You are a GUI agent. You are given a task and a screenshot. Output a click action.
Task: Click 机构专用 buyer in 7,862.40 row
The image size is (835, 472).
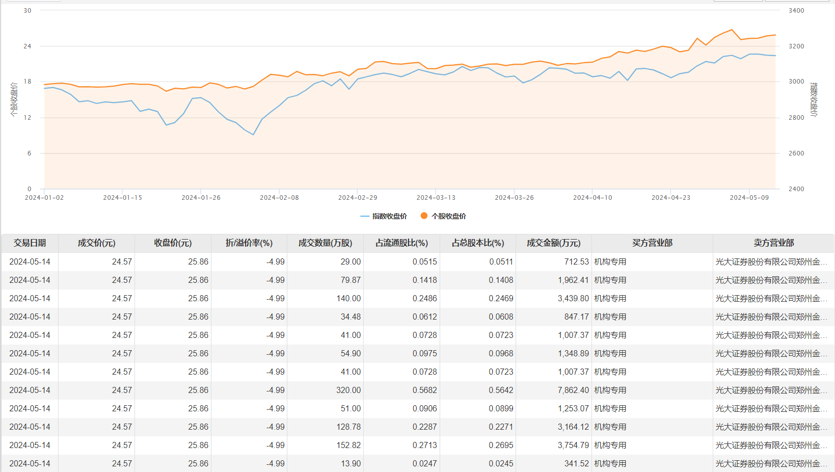pos(610,390)
